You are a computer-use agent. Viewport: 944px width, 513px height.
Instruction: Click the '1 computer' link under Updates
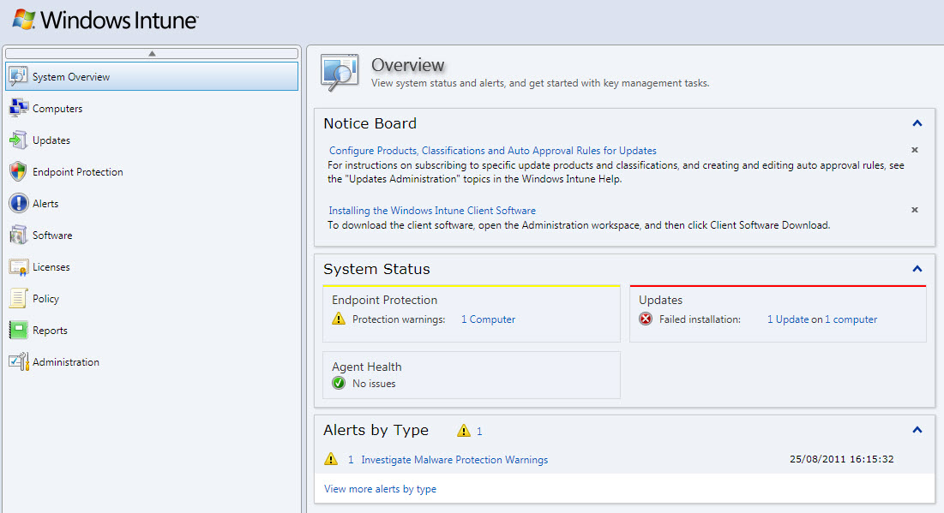click(x=851, y=319)
